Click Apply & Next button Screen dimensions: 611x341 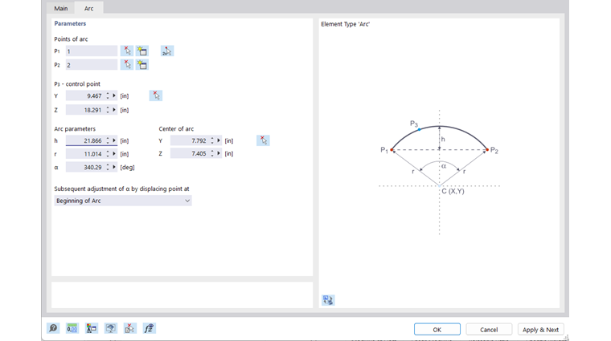click(x=540, y=329)
